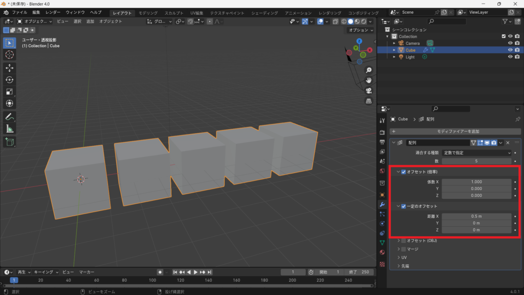Hide the Light object in viewport
Screen dimensions: 524x295
pyautogui.click(x=510, y=57)
